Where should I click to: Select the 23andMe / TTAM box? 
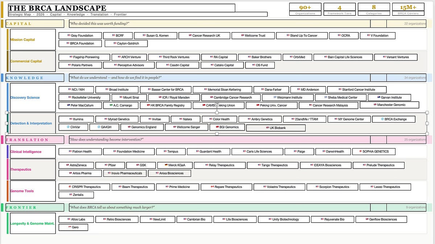click(x=304, y=119)
